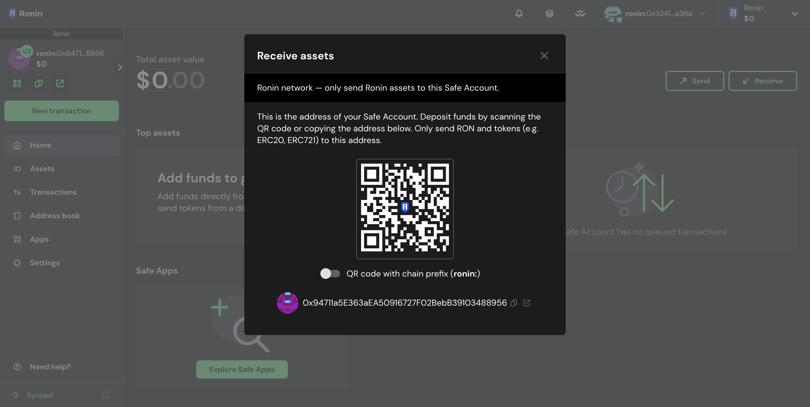The image size is (810, 407).
Task: Click the Safe Apps heading
Action: (157, 271)
